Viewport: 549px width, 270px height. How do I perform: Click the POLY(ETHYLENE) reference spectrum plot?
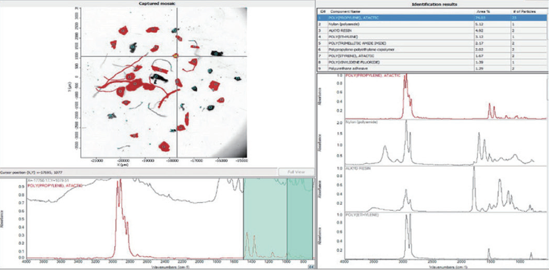437,235
